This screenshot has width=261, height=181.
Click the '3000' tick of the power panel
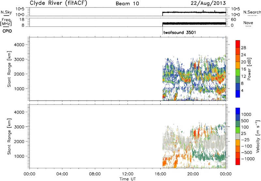[19, 59]
